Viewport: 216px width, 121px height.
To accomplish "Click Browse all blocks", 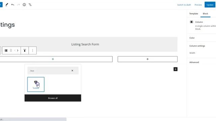I will pyautogui.click(x=53, y=98).
